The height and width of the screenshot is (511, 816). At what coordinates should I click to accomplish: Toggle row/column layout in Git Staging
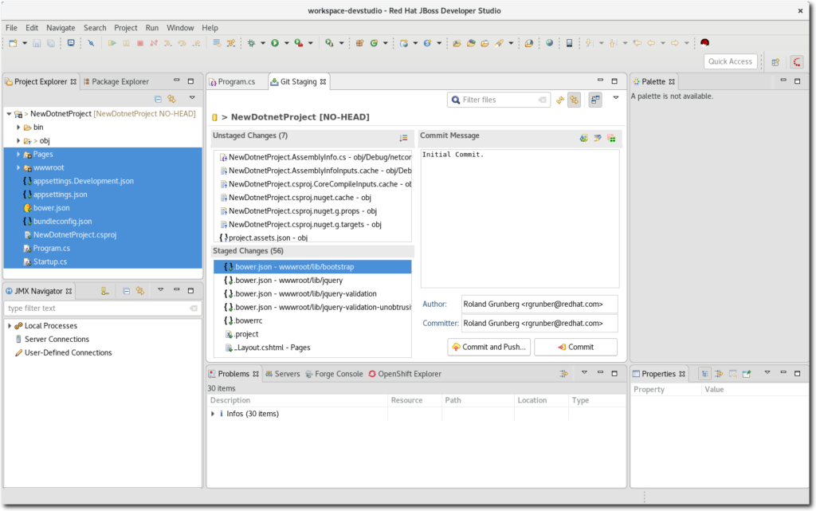click(x=597, y=99)
